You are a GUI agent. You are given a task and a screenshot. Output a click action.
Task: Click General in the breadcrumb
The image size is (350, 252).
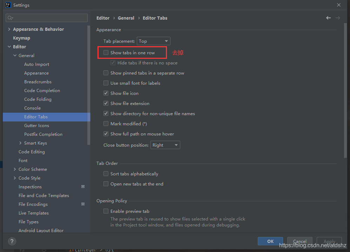[x=126, y=18]
